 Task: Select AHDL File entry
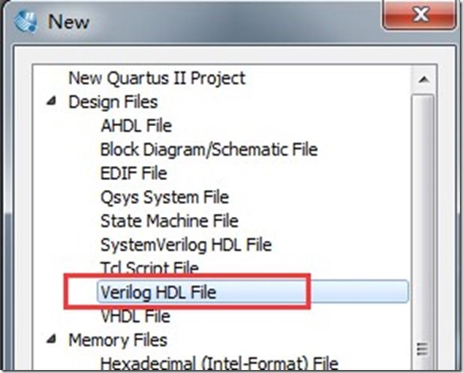[x=136, y=126]
